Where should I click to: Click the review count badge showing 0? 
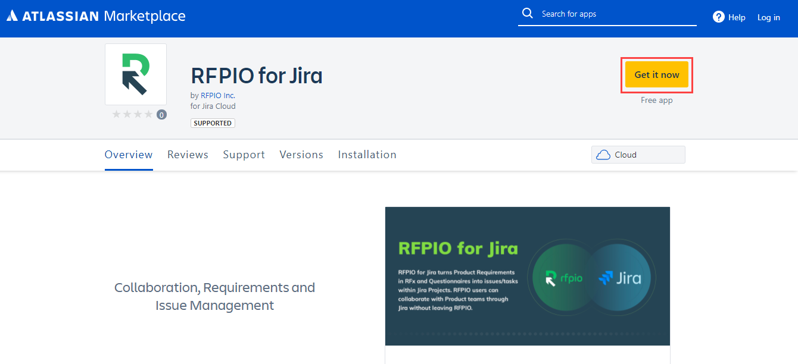pyautogui.click(x=161, y=115)
